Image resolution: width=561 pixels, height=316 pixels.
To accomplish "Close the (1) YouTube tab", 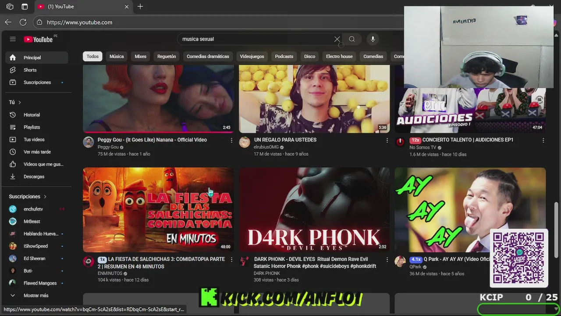I will click(x=127, y=7).
